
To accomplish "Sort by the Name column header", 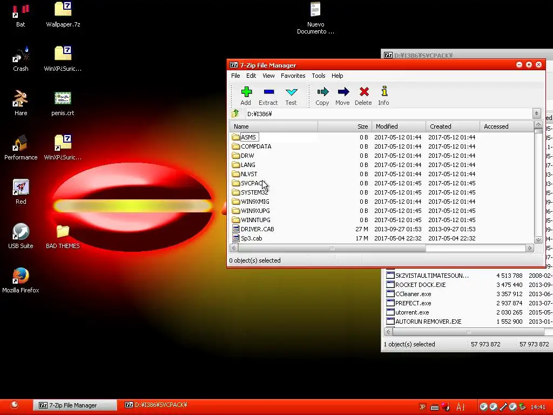I will click(274, 126).
